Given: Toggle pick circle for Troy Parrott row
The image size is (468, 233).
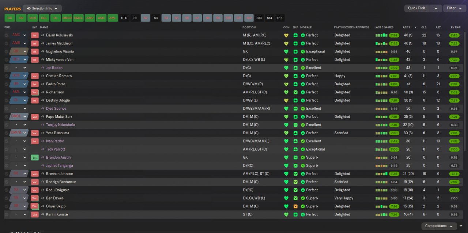Looking at the screenshot, I should 7,149.
